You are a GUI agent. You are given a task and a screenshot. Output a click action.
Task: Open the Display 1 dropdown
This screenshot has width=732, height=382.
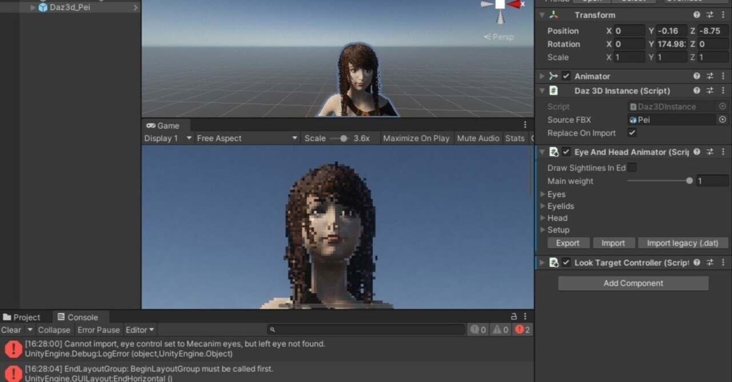[166, 138]
